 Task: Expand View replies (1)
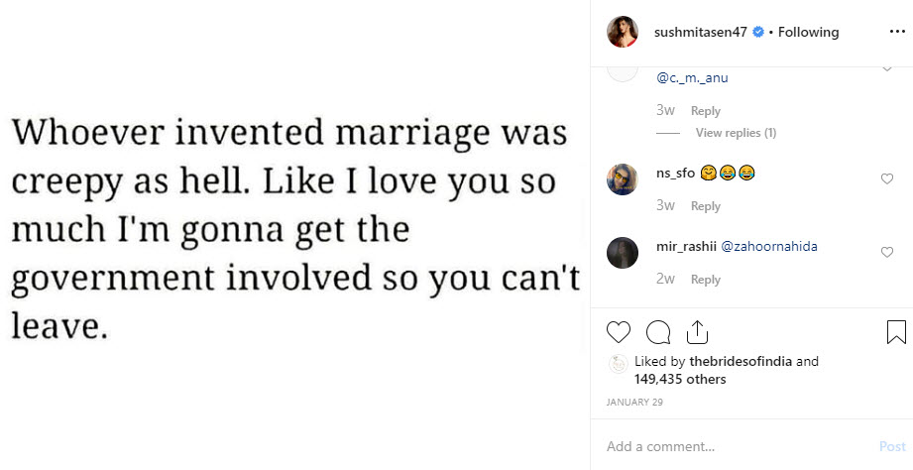point(736,133)
